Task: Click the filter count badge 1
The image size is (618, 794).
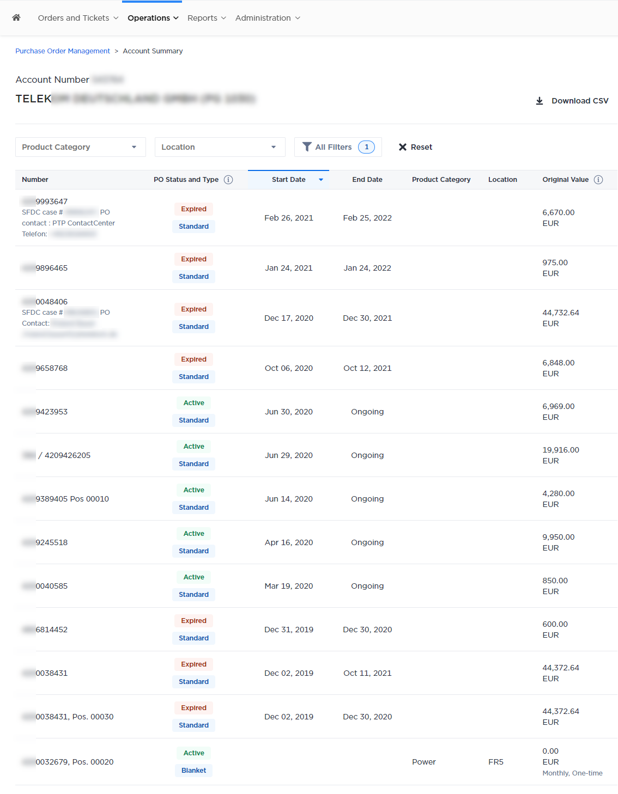Action: (367, 147)
